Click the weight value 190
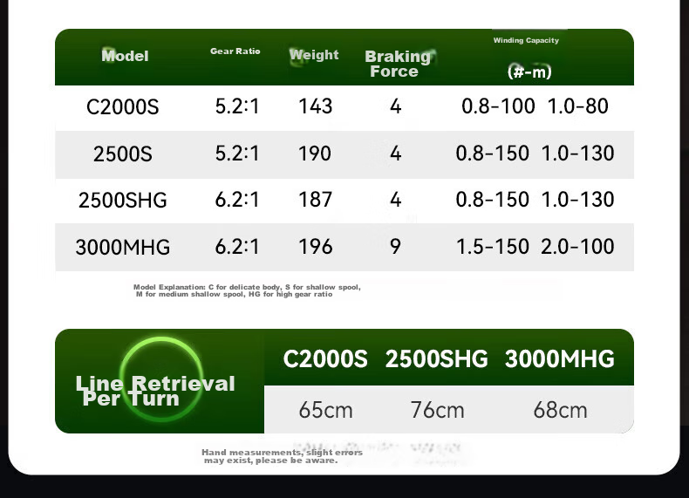The width and height of the screenshot is (689, 498). (x=315, y=153)
